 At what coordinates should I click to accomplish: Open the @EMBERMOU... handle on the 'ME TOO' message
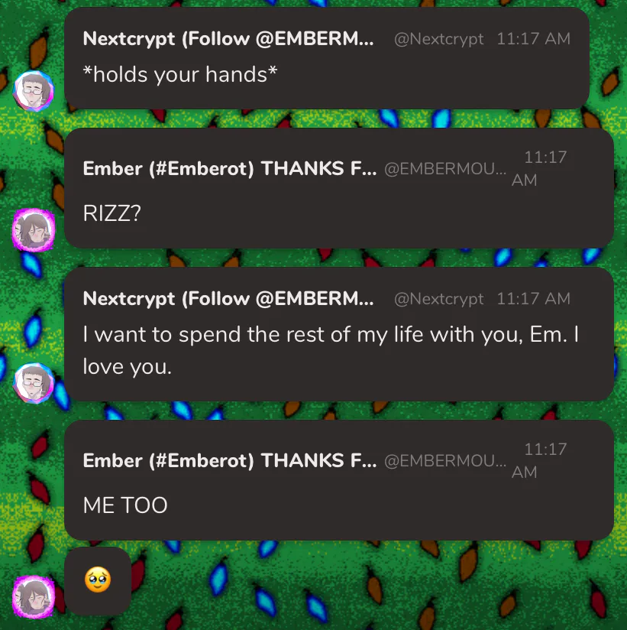[445, 461]
